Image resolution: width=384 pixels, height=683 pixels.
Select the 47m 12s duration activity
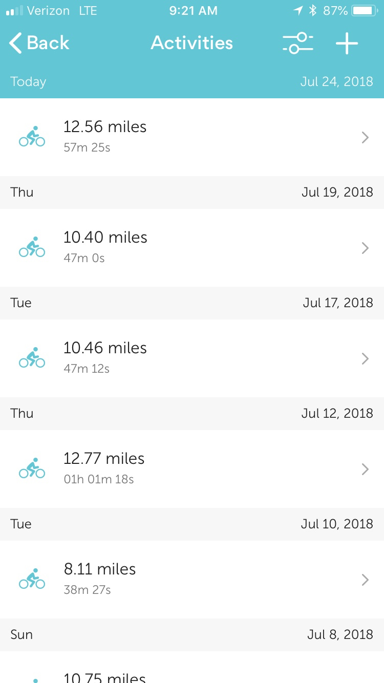coord(87,369)
